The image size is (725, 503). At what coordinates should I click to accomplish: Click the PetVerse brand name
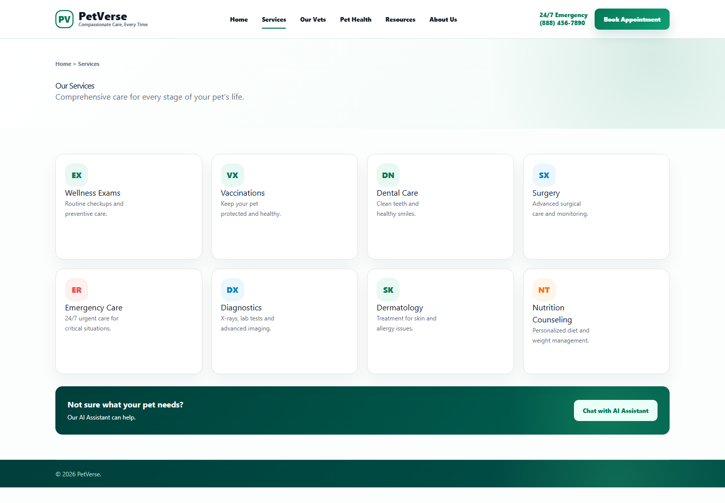pyautogui.click(x=103, y=16)
